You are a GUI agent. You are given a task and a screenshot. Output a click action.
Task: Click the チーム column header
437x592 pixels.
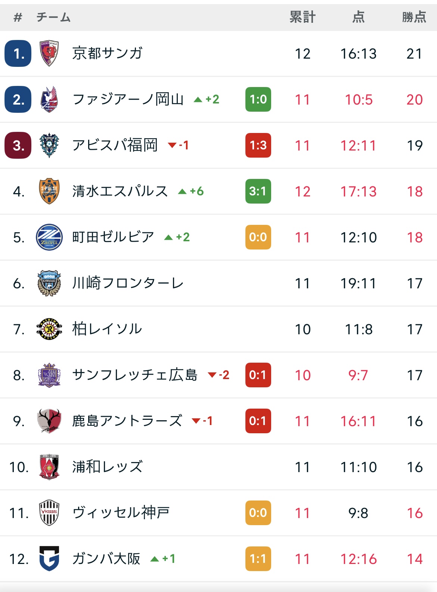click(x=53, y=17)
